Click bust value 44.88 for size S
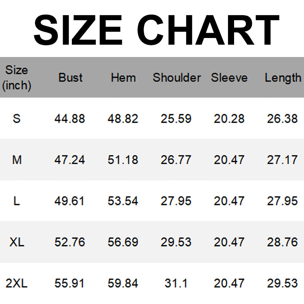The height and width of the screenshot is (304, 304). click(x=70, y=119)
